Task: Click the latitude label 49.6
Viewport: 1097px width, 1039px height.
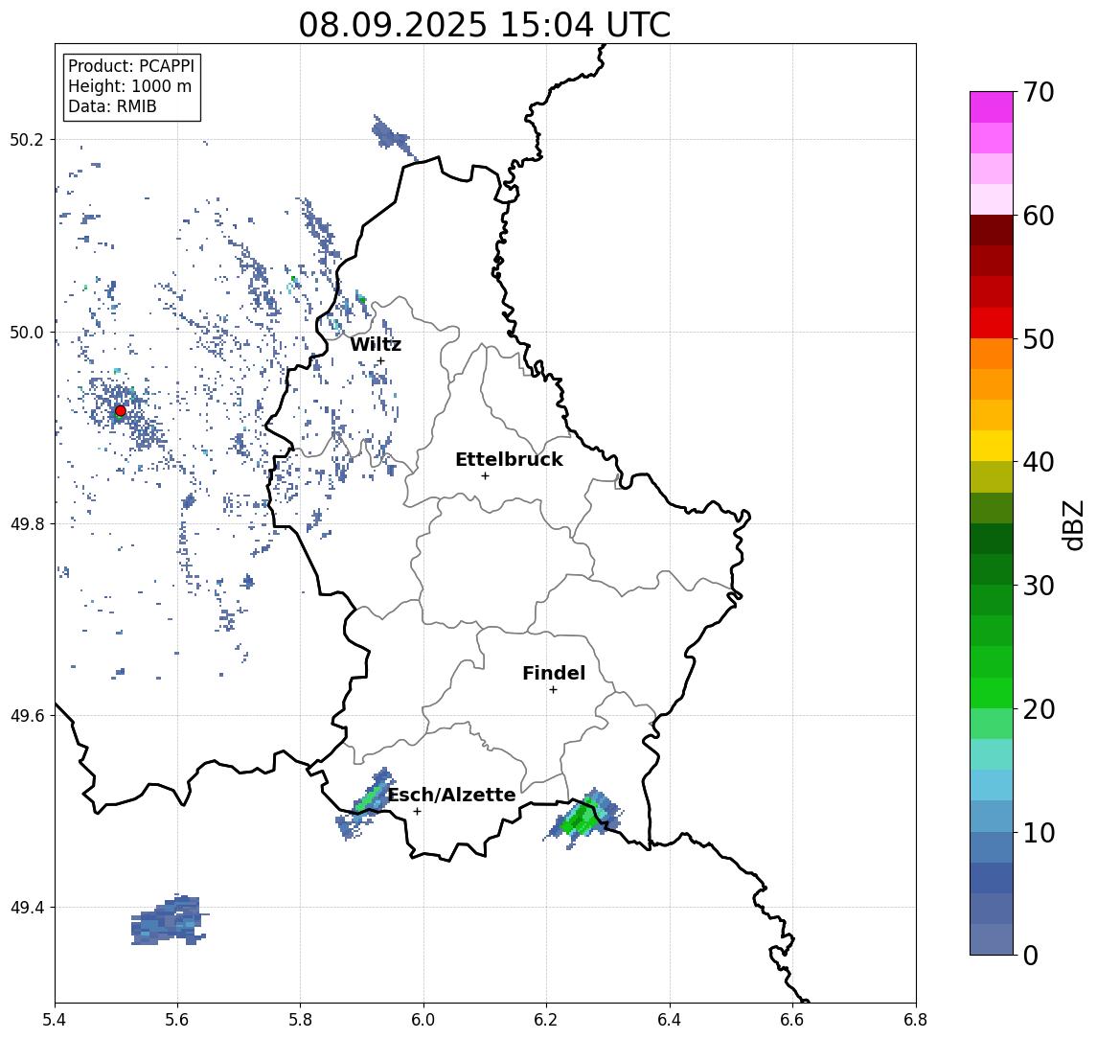Action: point(26,716)
